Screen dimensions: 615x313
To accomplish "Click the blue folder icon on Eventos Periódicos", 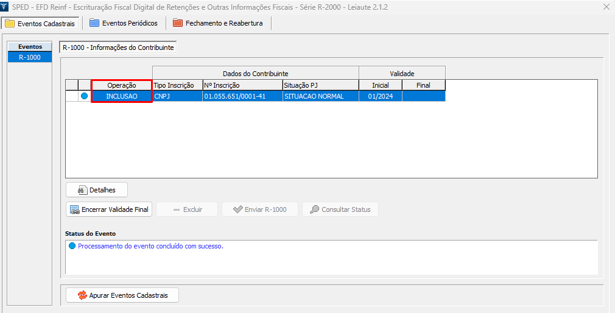I will [94, 23].
